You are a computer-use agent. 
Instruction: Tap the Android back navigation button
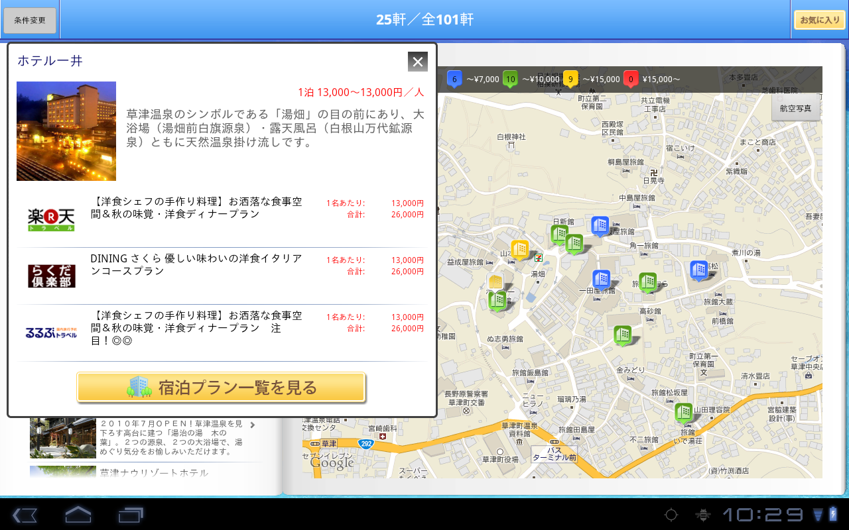click(x=25, y=515)
